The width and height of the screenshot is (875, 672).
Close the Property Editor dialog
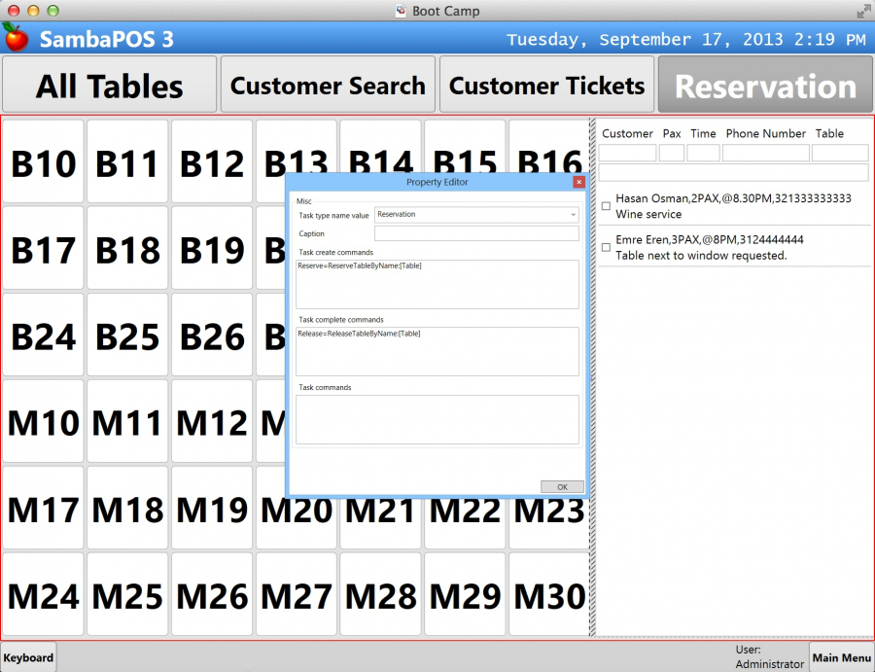tap(579, 182)
